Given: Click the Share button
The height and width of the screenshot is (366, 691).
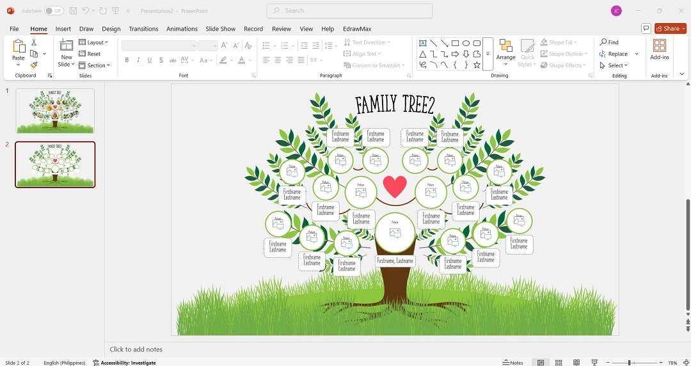Looking at the screenshot, I should (671, 28).
